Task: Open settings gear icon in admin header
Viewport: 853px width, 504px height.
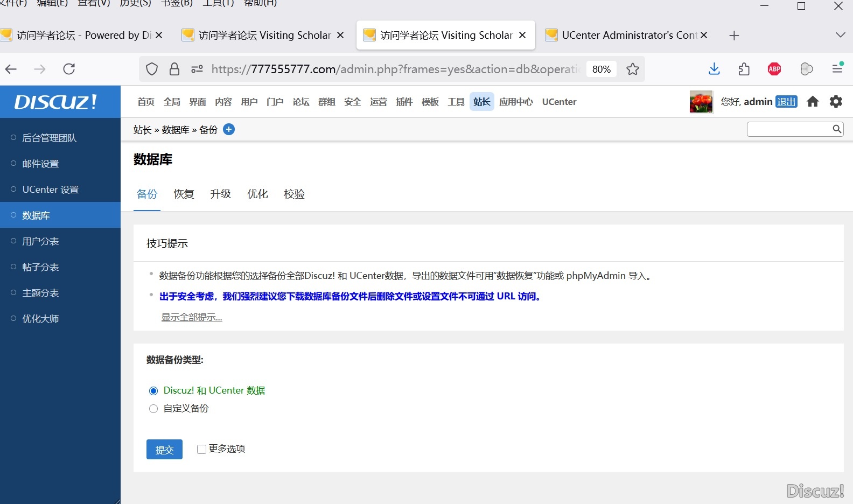Action: [x=836, y=102]
